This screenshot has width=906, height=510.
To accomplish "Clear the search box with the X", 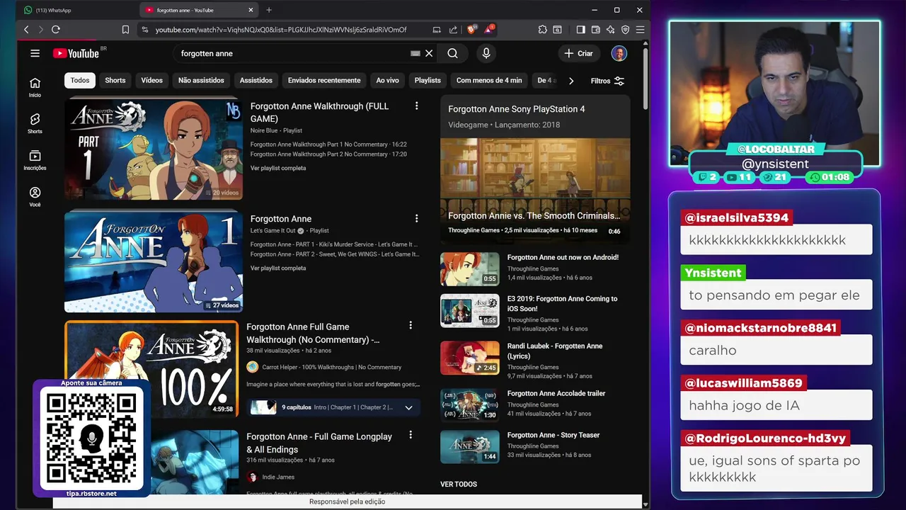I will [429, 53].
